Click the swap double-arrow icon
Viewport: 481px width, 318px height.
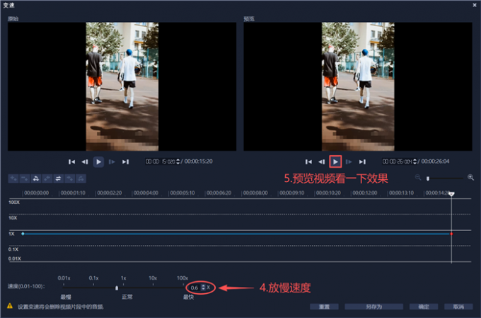[x=58, y=178]
